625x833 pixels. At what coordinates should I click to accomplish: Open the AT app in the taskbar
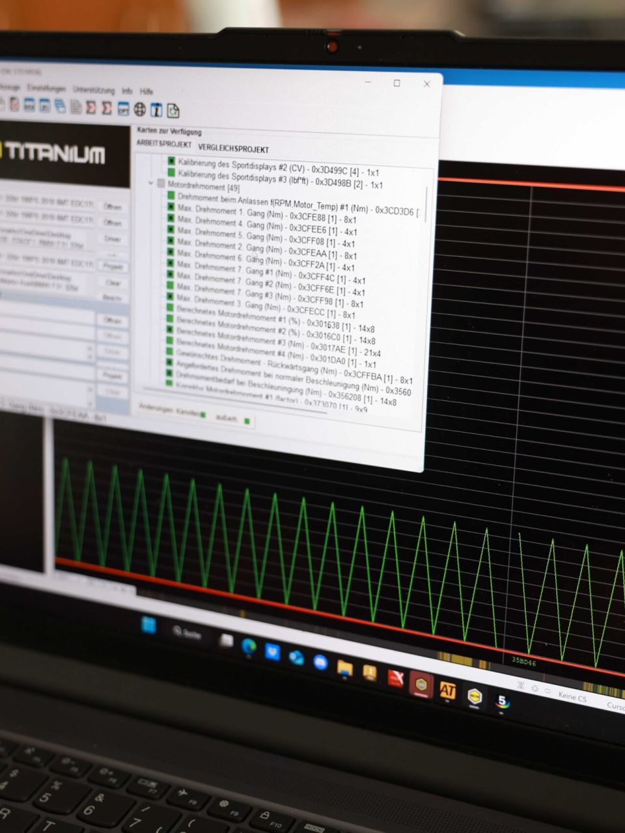[447, 690]
